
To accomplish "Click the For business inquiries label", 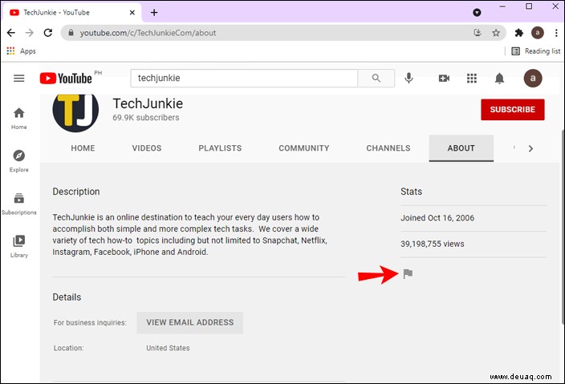I will point(90,323).
